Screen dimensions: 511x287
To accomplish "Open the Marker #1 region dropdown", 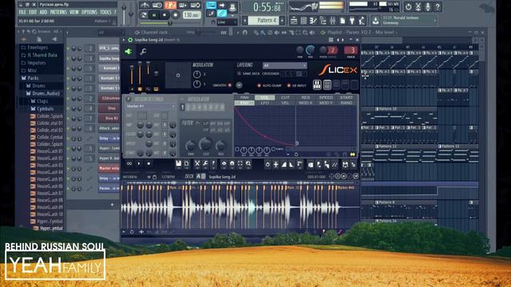I will [151, 106].
